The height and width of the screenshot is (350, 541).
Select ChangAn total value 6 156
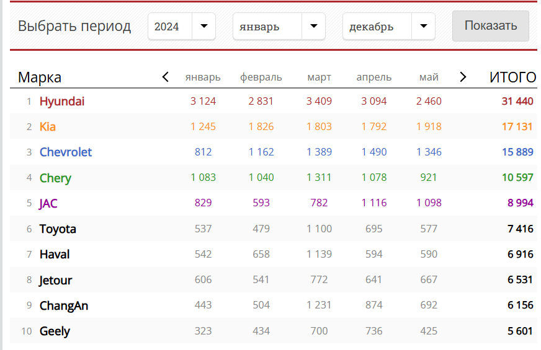point(521,305)
